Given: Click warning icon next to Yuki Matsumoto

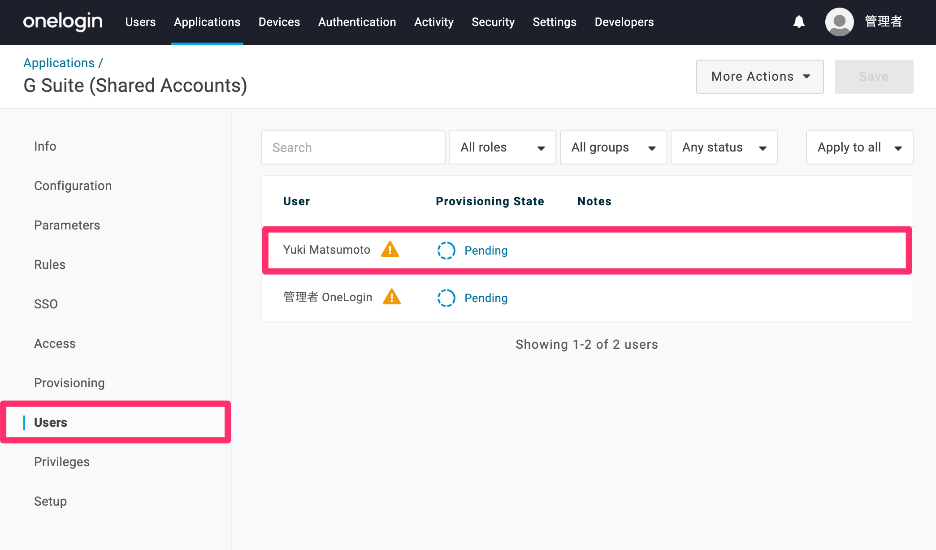Looking at the screenshot, I should [x=390, y=249].
